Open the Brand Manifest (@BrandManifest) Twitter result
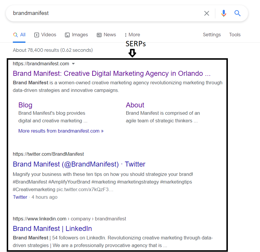 pyautogui.click(x=79, y=164)
